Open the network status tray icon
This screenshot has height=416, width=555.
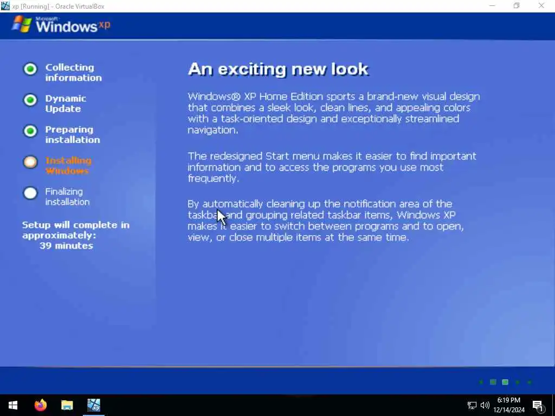[x=472, y=405]
